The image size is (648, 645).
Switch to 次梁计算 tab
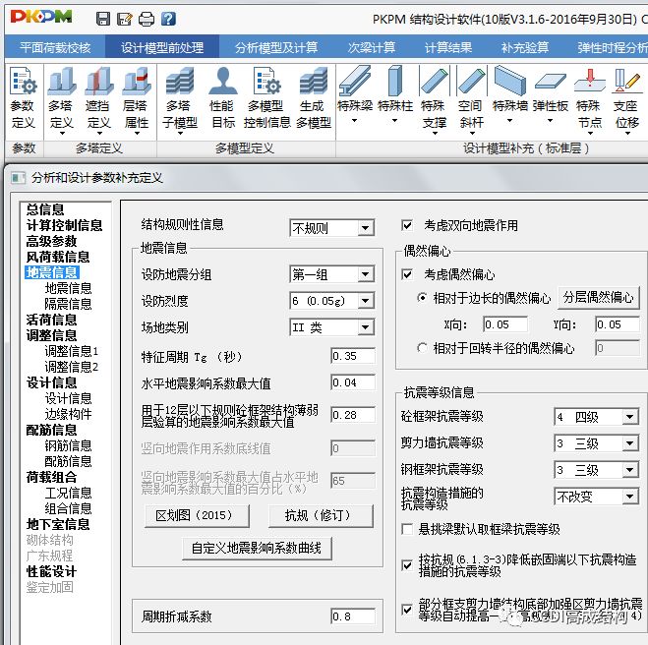tap(371, 47)
